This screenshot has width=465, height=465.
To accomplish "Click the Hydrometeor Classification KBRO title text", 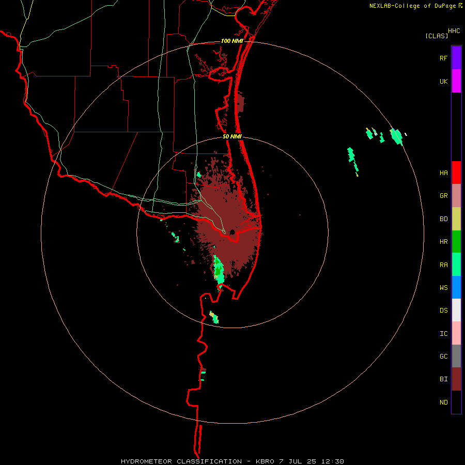I will pos(232,461).
